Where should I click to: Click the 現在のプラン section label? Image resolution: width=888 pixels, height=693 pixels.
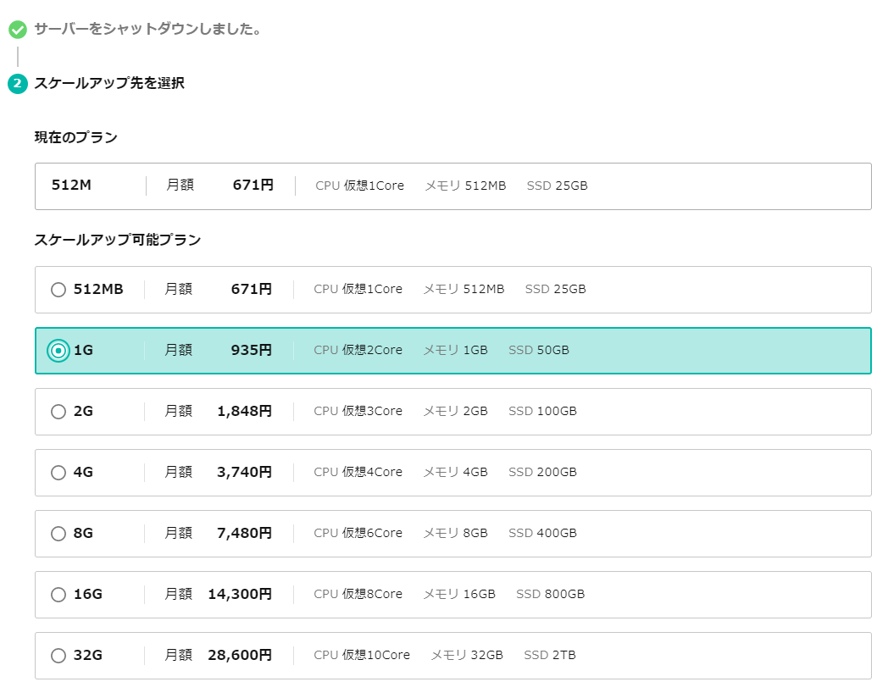click(x=75, y=137)
